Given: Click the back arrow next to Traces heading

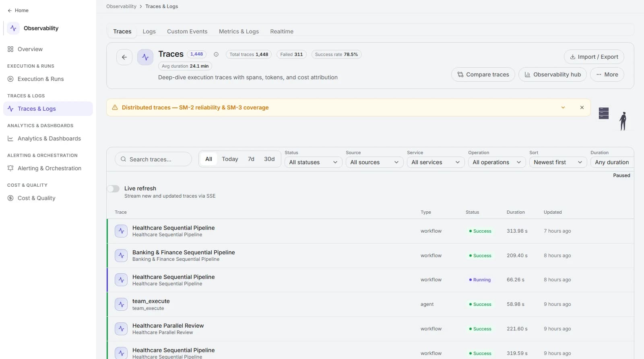Looking at the screenshot, I should point(124,57).
